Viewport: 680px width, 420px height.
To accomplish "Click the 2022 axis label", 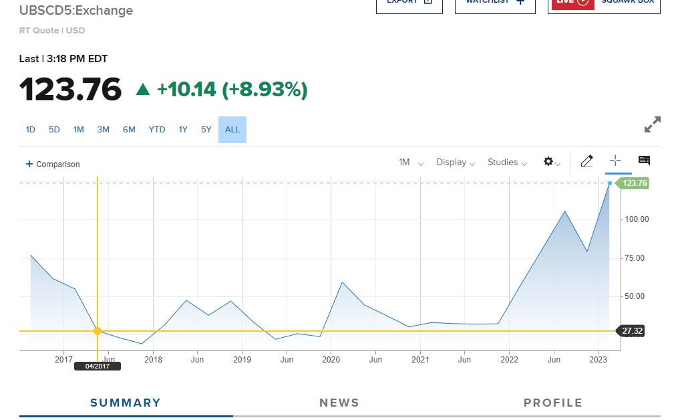I will tap(509, 360).
